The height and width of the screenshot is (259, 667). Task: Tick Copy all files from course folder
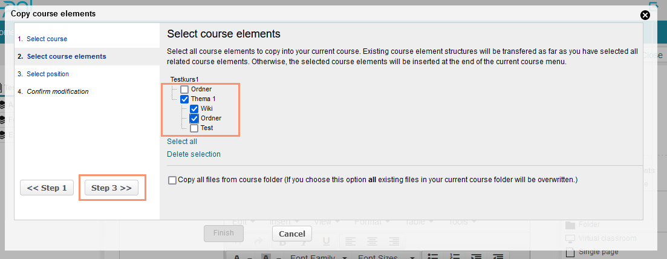click(173, 180)
